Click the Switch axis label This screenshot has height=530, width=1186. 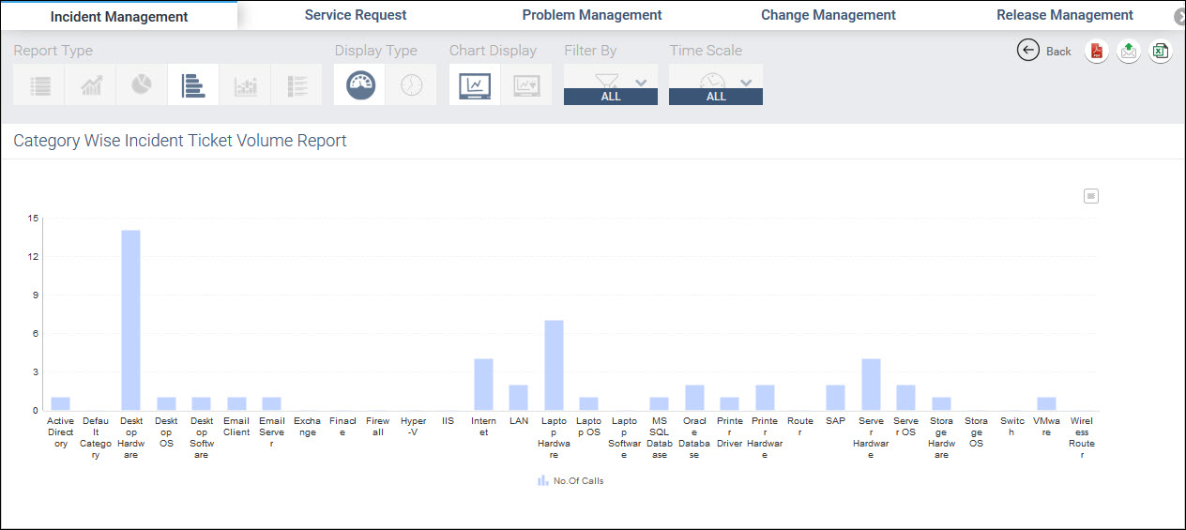click(x=1011, y=427)
